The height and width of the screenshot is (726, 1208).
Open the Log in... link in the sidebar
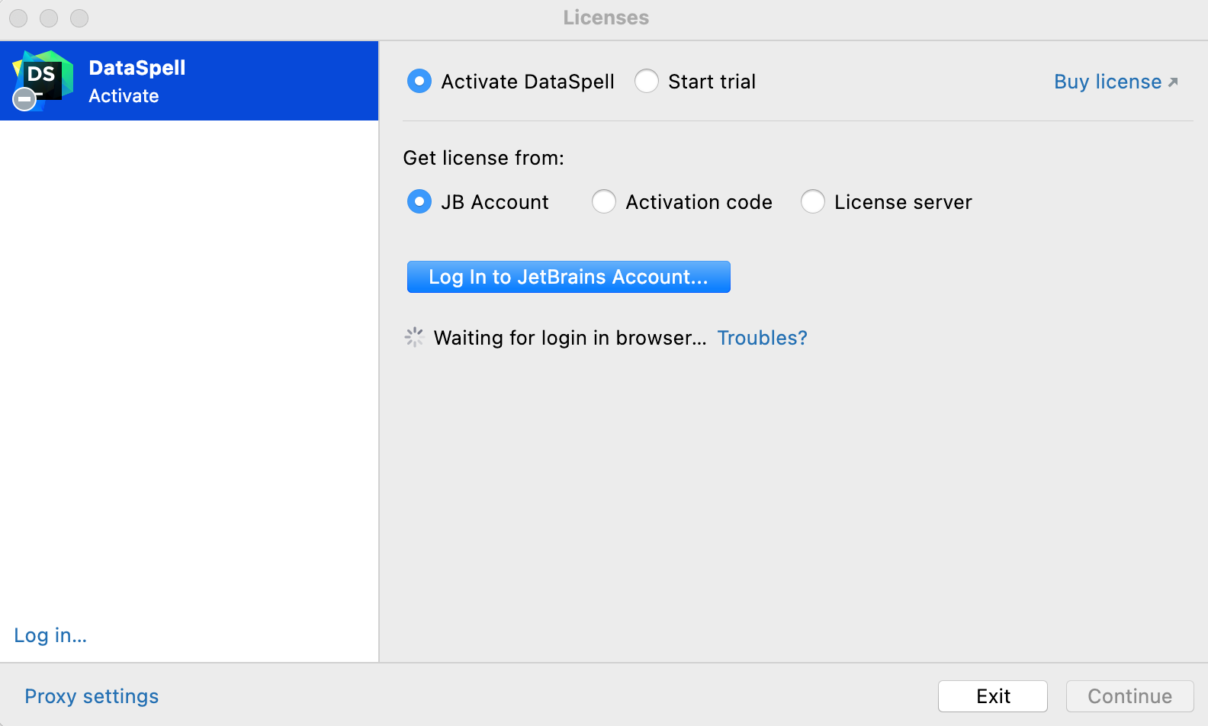[x=50, y=635]
